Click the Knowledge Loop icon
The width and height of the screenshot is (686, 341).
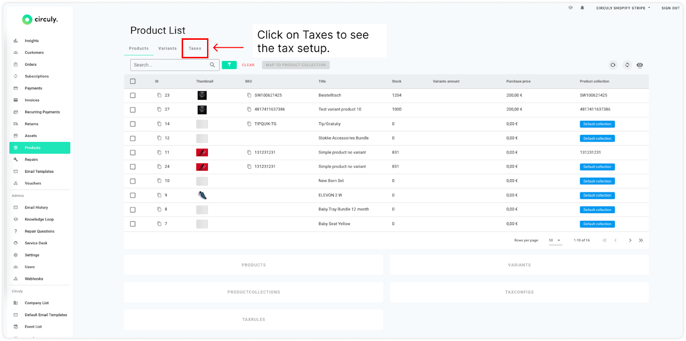(x=15, y=219)
